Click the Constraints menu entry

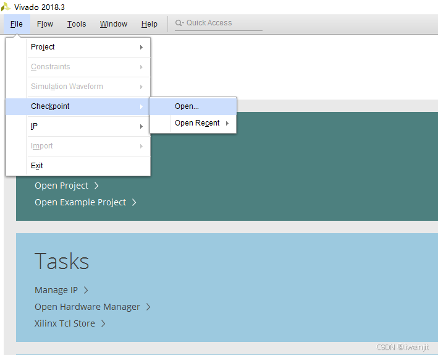coord(78,67)
